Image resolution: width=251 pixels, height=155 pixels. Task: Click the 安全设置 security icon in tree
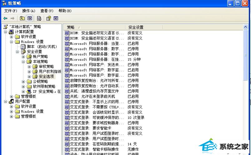pyautogui.click(x=23, y=52)
